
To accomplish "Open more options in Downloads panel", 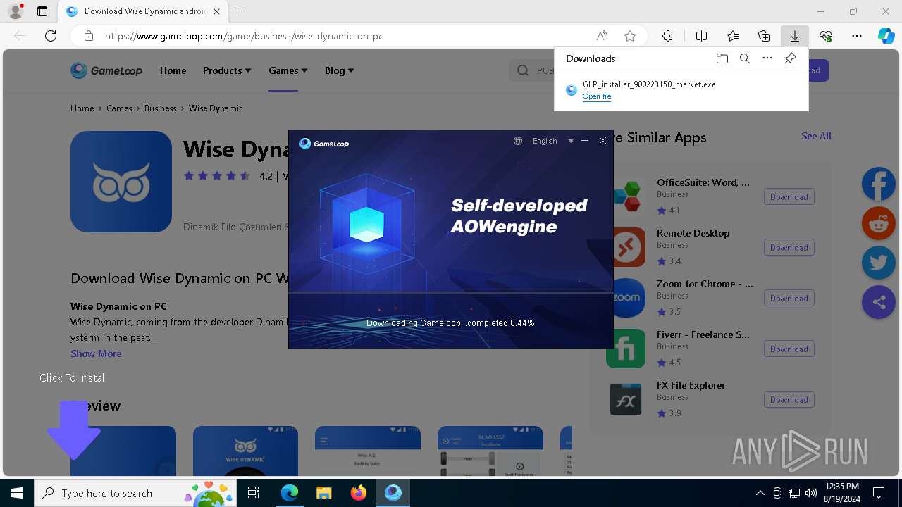I will (767, 58).
